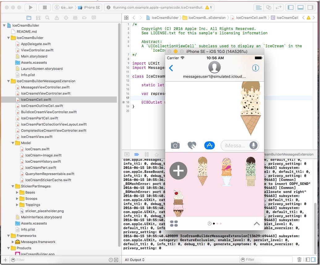Collapse the Model group
Screen dimensions: 320x265
click(13, 143)
